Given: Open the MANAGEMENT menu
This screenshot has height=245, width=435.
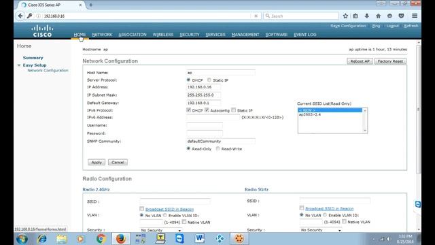Looking at the screenshot, I should coord(245,35).
